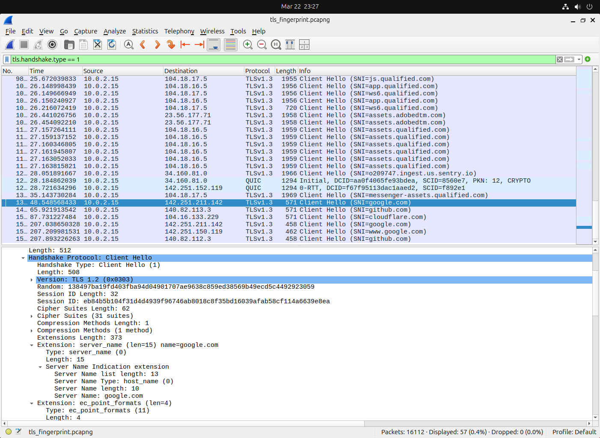This screenshot has height=438, width=600.
Task: Open the Edit menu
Action: click(x=27, y=31)
